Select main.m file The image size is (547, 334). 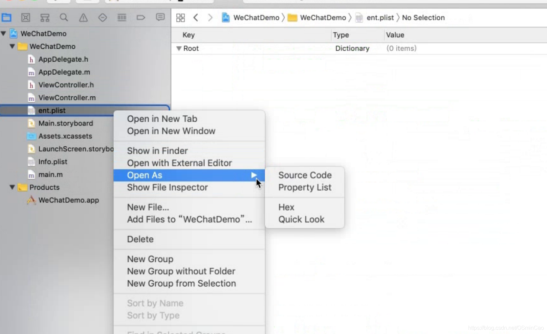click(x=50, y=175)
